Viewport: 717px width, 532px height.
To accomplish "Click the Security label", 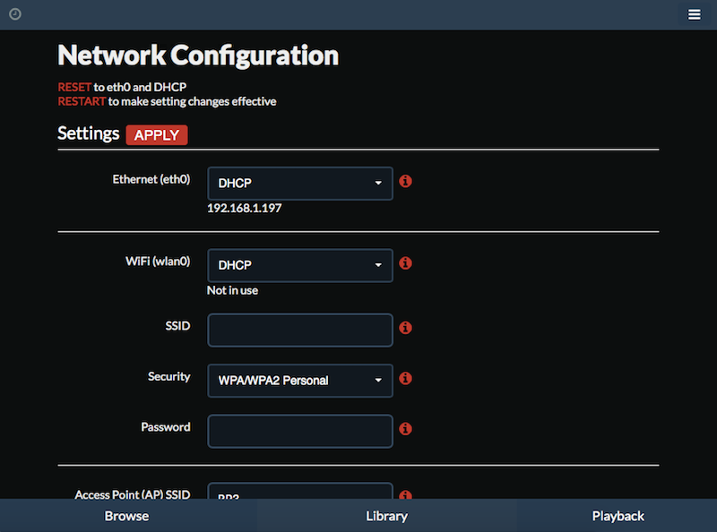I will pyautogui.click(x=168, y=376).
